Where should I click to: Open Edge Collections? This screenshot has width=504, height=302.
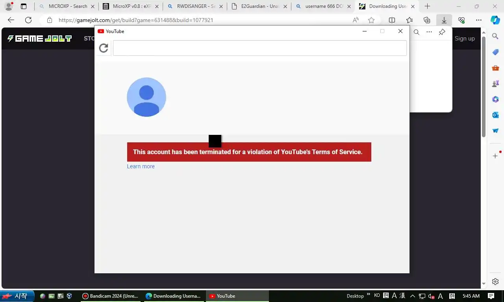(x=427, y=20)
